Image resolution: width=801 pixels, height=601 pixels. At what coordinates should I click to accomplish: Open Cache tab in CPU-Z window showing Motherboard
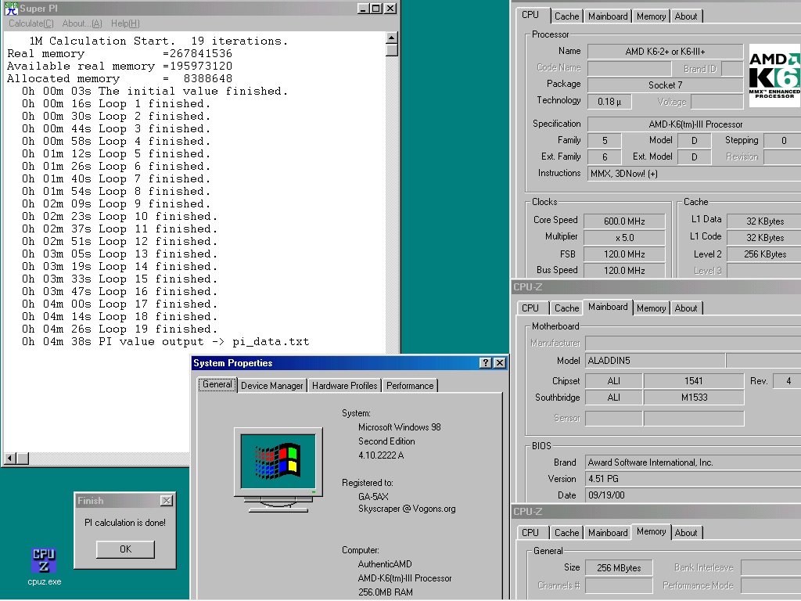coord(566,308)
